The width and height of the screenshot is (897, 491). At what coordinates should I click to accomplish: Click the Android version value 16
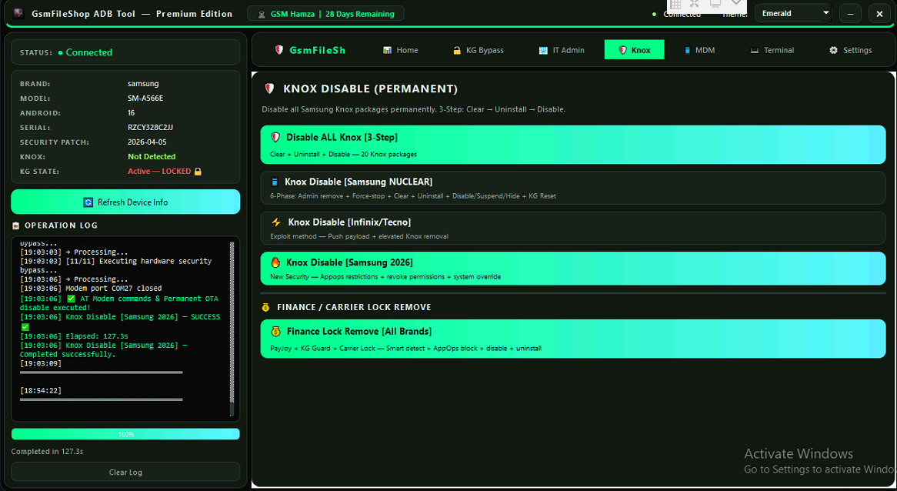[131, 113]
